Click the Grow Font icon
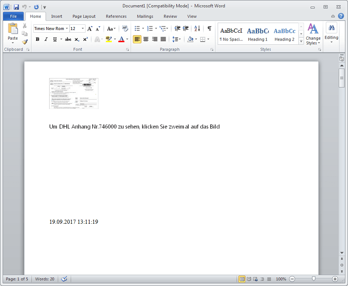This screenshot has height=286, width=348. pyautogui.click(x=90, y=28)
